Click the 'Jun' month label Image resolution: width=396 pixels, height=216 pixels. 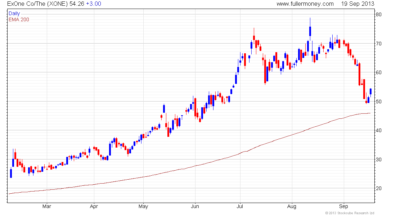pyautogui.click(x=195, y=206)
